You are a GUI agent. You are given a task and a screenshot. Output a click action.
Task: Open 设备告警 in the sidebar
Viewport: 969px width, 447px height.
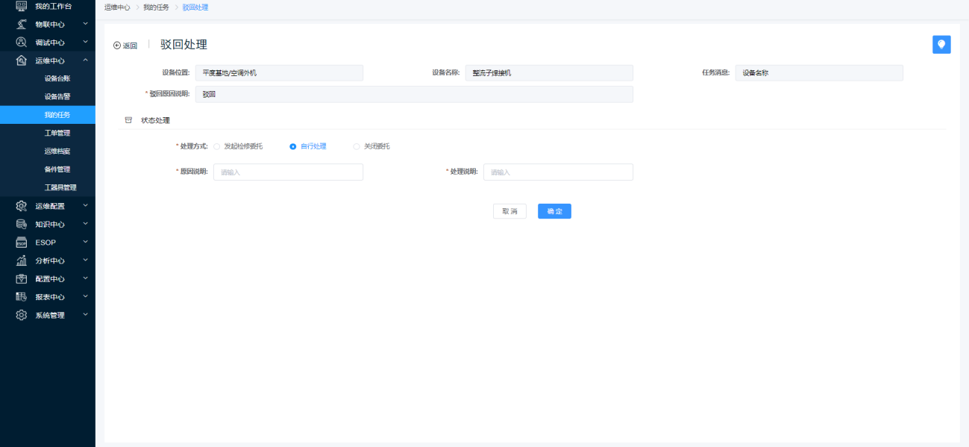[x=57, y=96]
